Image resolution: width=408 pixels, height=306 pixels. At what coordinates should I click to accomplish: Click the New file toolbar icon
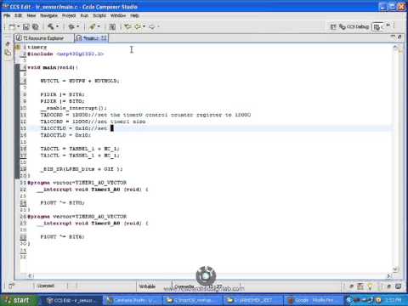[x=12, y=27]
